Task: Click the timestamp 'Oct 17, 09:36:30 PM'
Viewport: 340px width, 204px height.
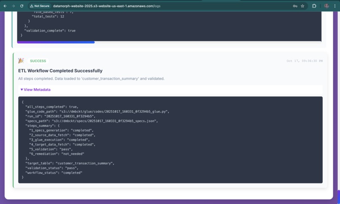Action: tap(305, 61)
